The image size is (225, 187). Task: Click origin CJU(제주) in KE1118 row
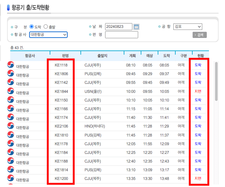(x=93, y=65)
